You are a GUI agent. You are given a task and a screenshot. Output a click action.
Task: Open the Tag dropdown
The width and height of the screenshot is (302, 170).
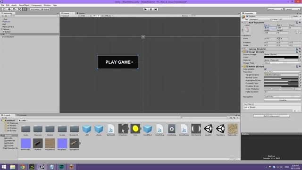pyautogui.click(x=260, y=19)
